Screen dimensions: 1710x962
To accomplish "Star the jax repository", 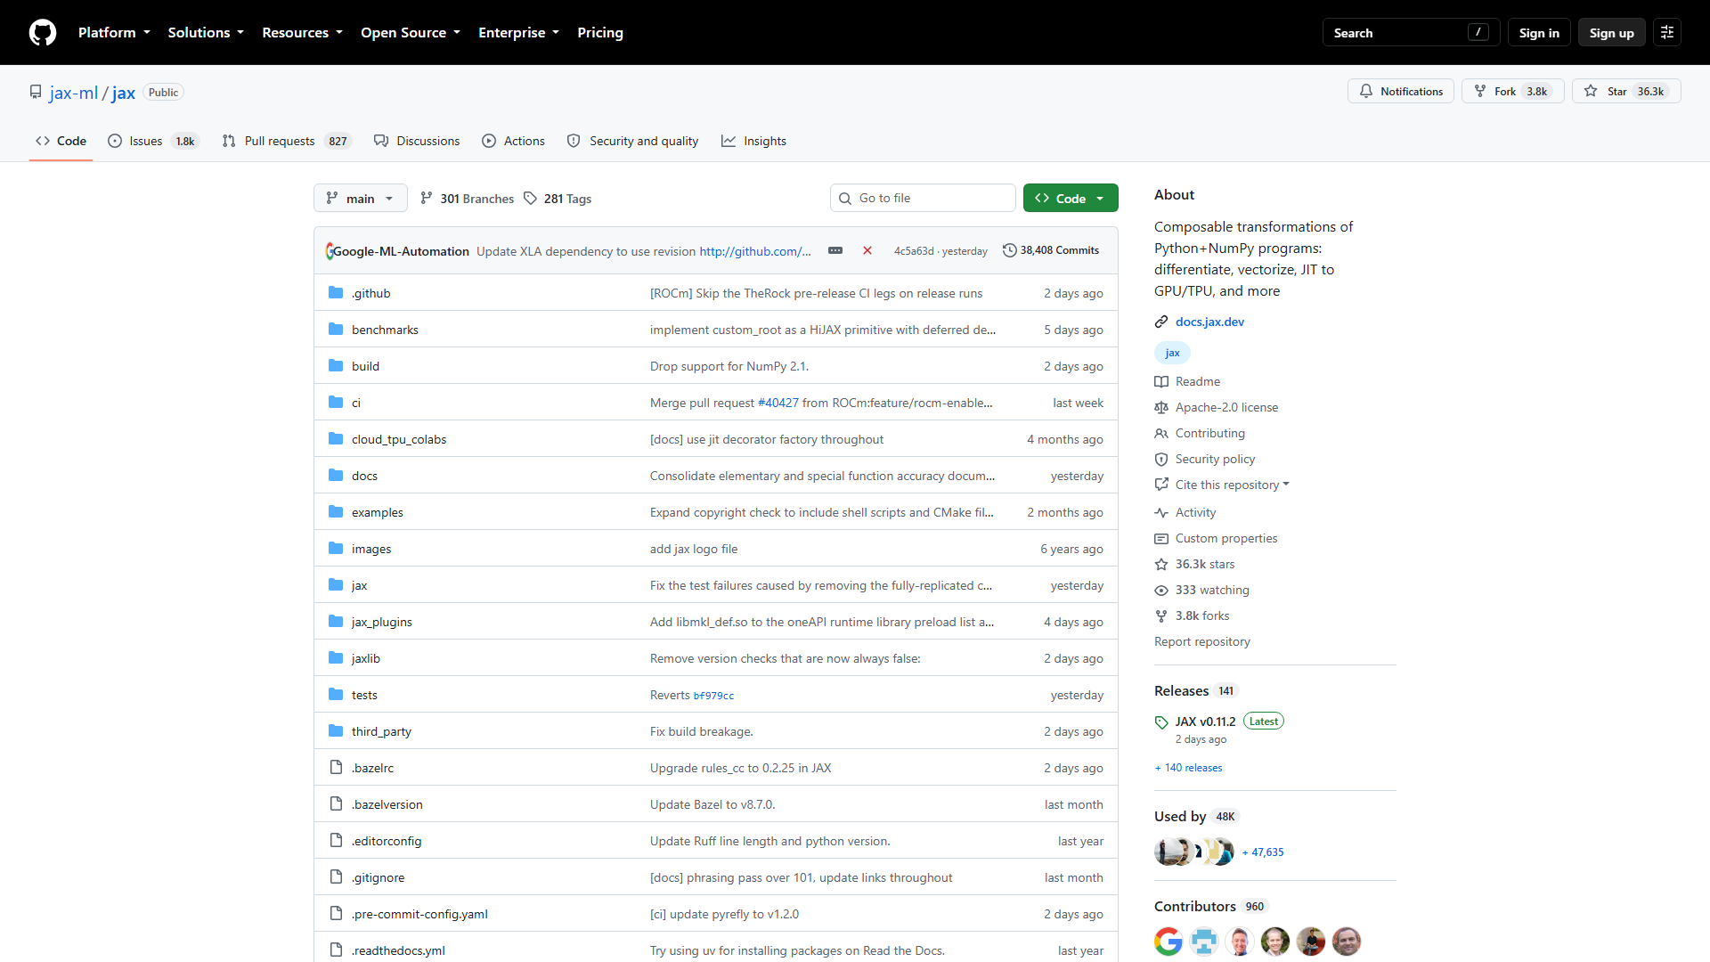I will [x=1625, y=91].
